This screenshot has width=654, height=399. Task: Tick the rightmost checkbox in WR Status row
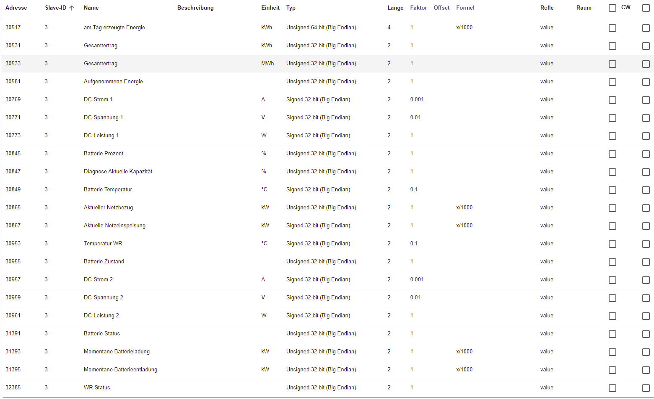[x=646, y=388]
